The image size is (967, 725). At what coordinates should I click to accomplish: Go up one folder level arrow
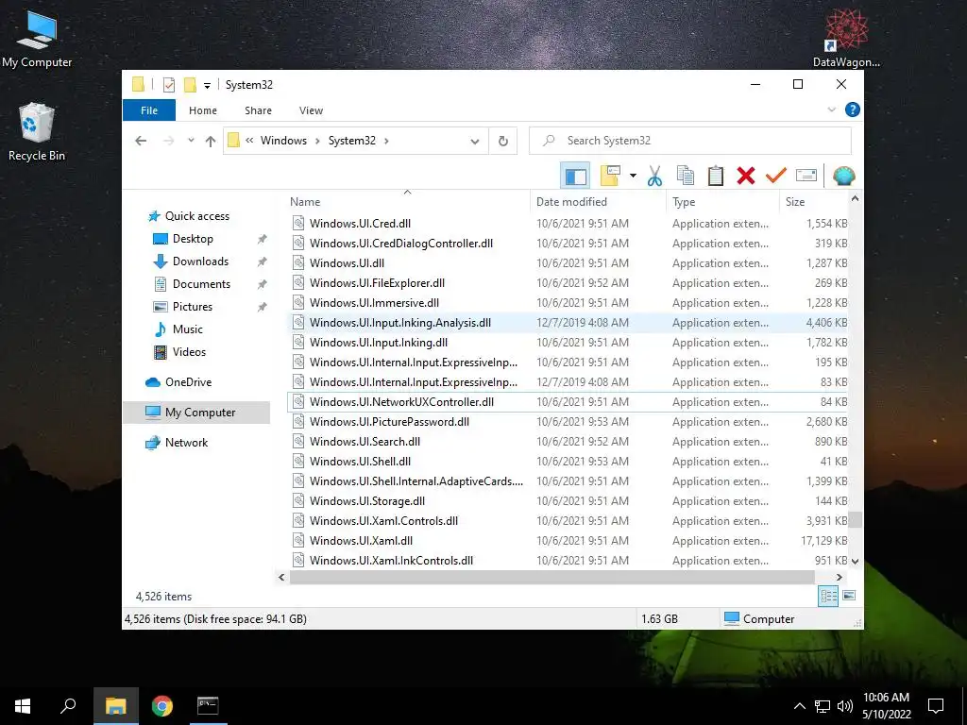(x=211, y=142)
